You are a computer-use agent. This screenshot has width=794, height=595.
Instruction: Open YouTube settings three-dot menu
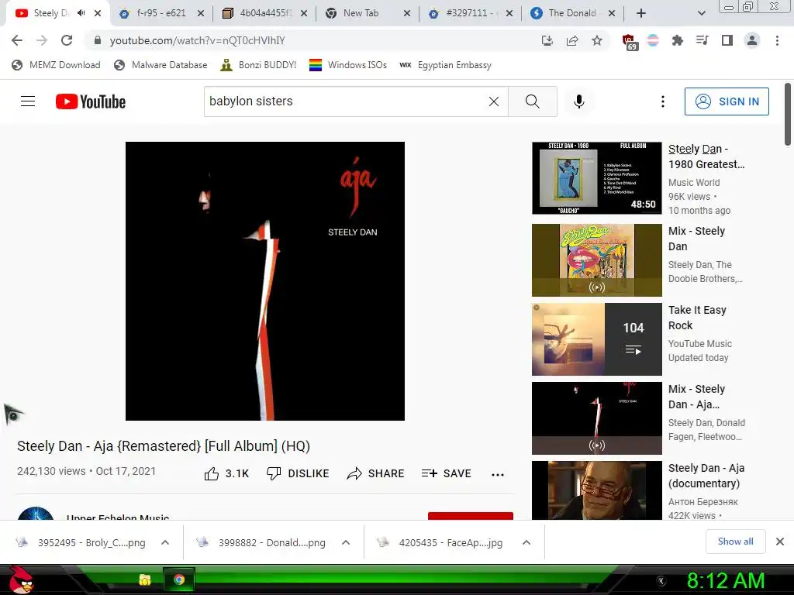(662, 101)
